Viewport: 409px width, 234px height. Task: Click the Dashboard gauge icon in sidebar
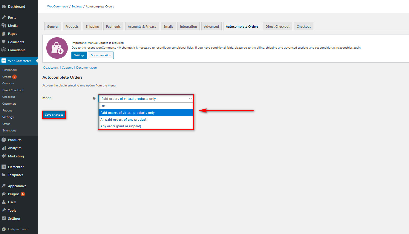tap(4, 7)
